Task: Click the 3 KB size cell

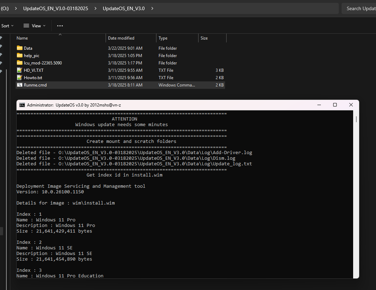Action: click(220, 70)
